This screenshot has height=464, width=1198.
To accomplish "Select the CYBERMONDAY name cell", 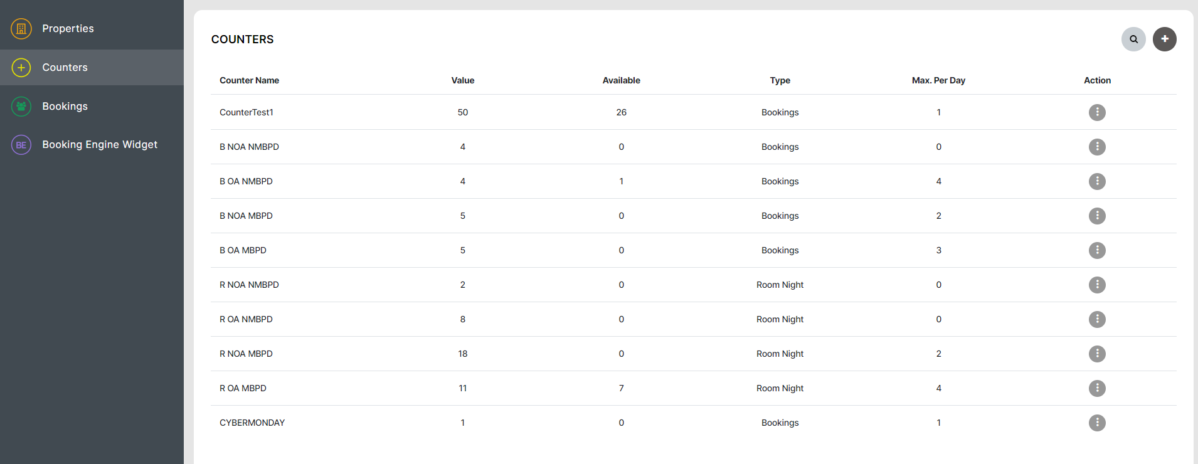I will pos(252,423).
